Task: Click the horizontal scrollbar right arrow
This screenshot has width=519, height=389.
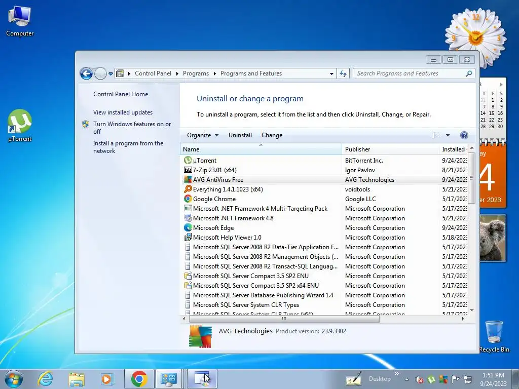Action: (x=463, y=319)
